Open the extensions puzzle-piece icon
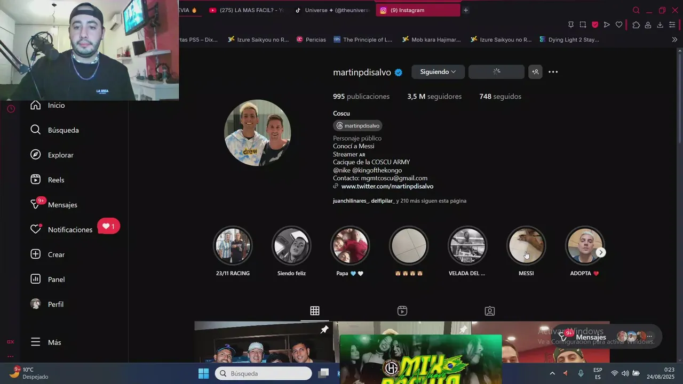 636,25
